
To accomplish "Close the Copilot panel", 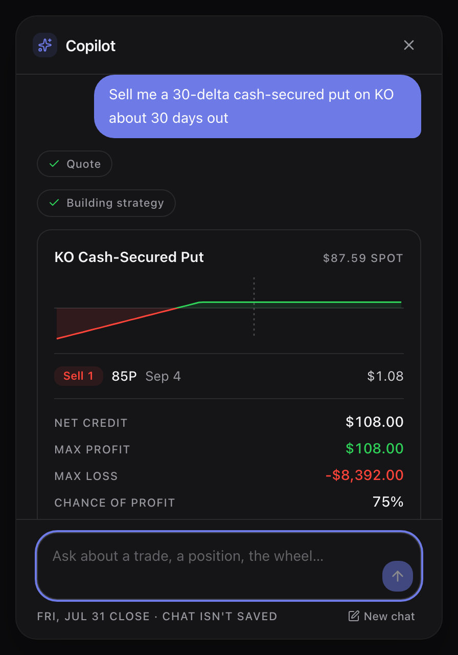I will coord(409,45).
